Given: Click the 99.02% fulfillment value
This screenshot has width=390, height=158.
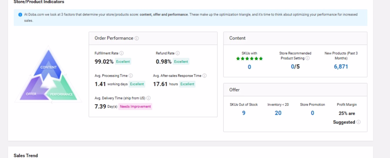Looking at the screenshot, I should tap(104, 62).
